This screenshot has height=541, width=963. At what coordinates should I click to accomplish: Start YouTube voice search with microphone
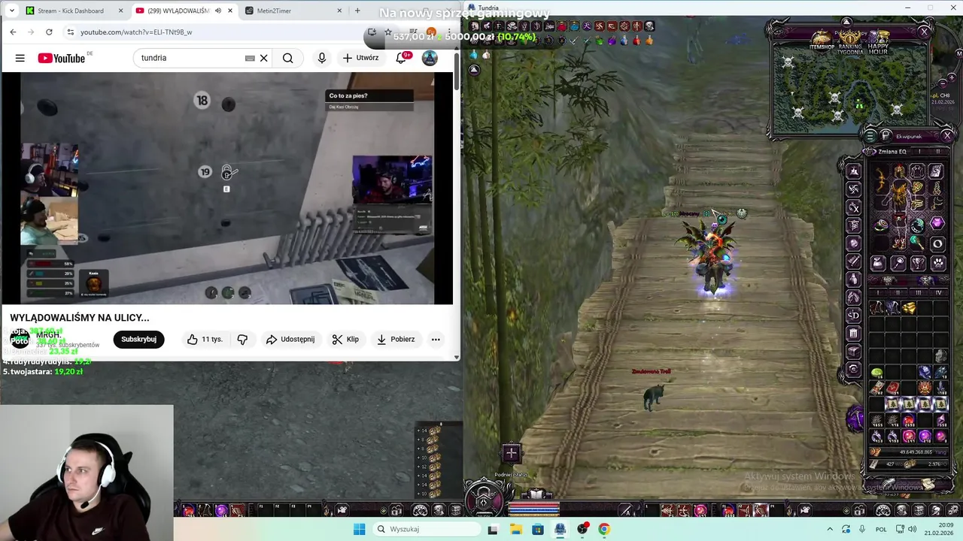322,58
